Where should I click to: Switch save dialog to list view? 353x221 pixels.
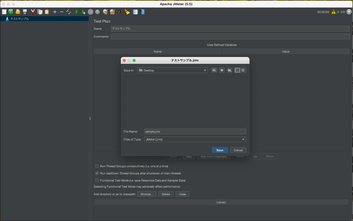[243, 70]
